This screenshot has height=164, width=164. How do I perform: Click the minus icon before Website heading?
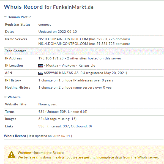pos(5,97)
